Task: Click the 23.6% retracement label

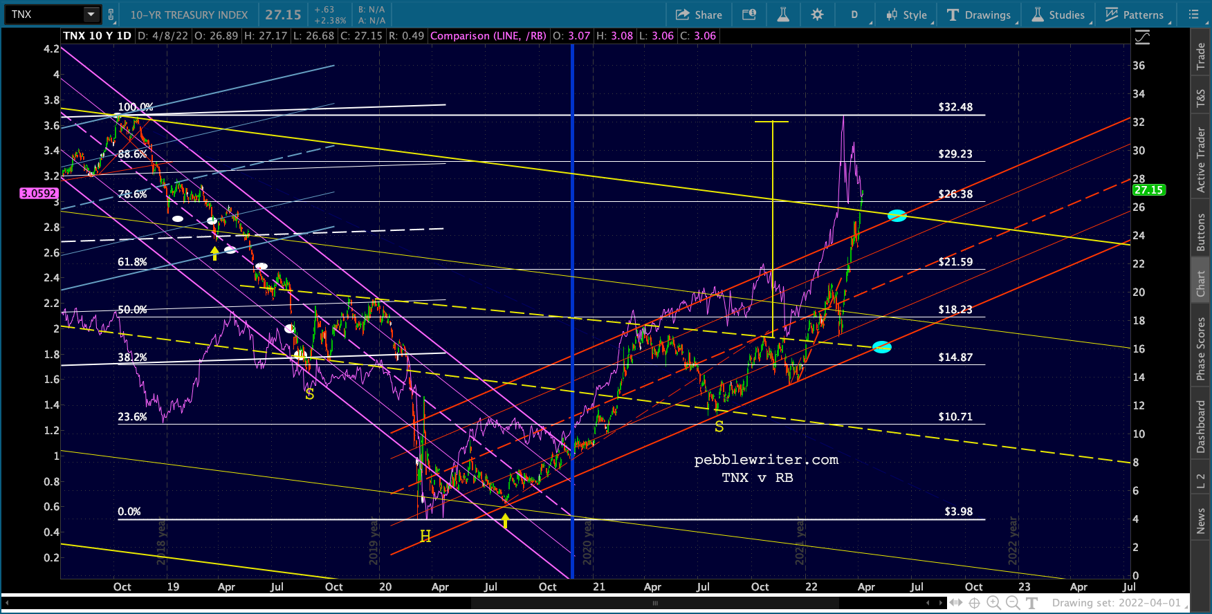Action: [132, 417]
